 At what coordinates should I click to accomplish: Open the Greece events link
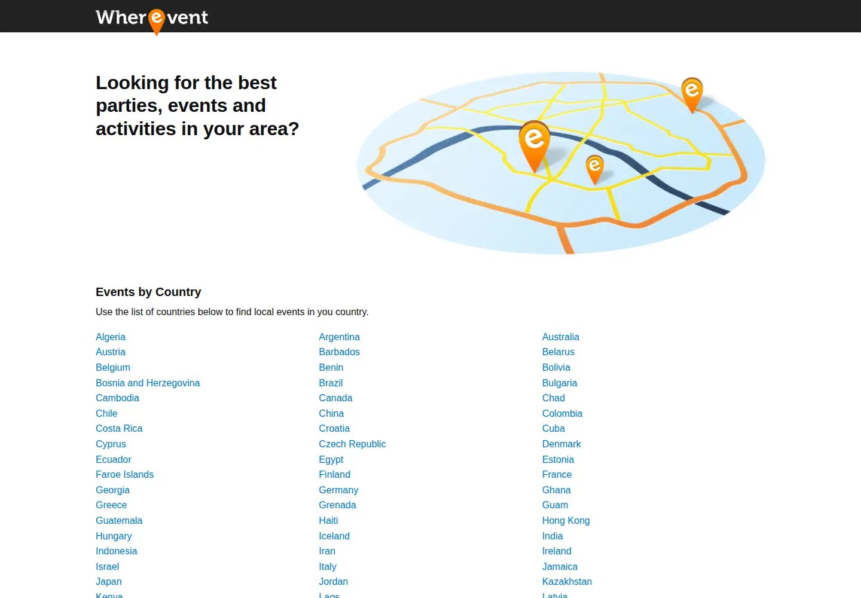111,505
